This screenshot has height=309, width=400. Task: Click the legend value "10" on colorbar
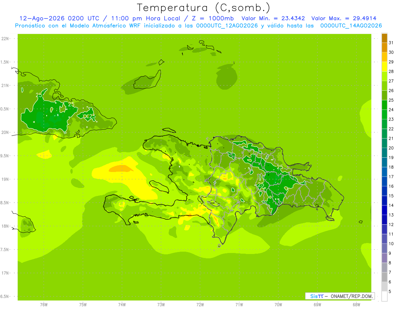pyautogui.click(x=391, y=244)
